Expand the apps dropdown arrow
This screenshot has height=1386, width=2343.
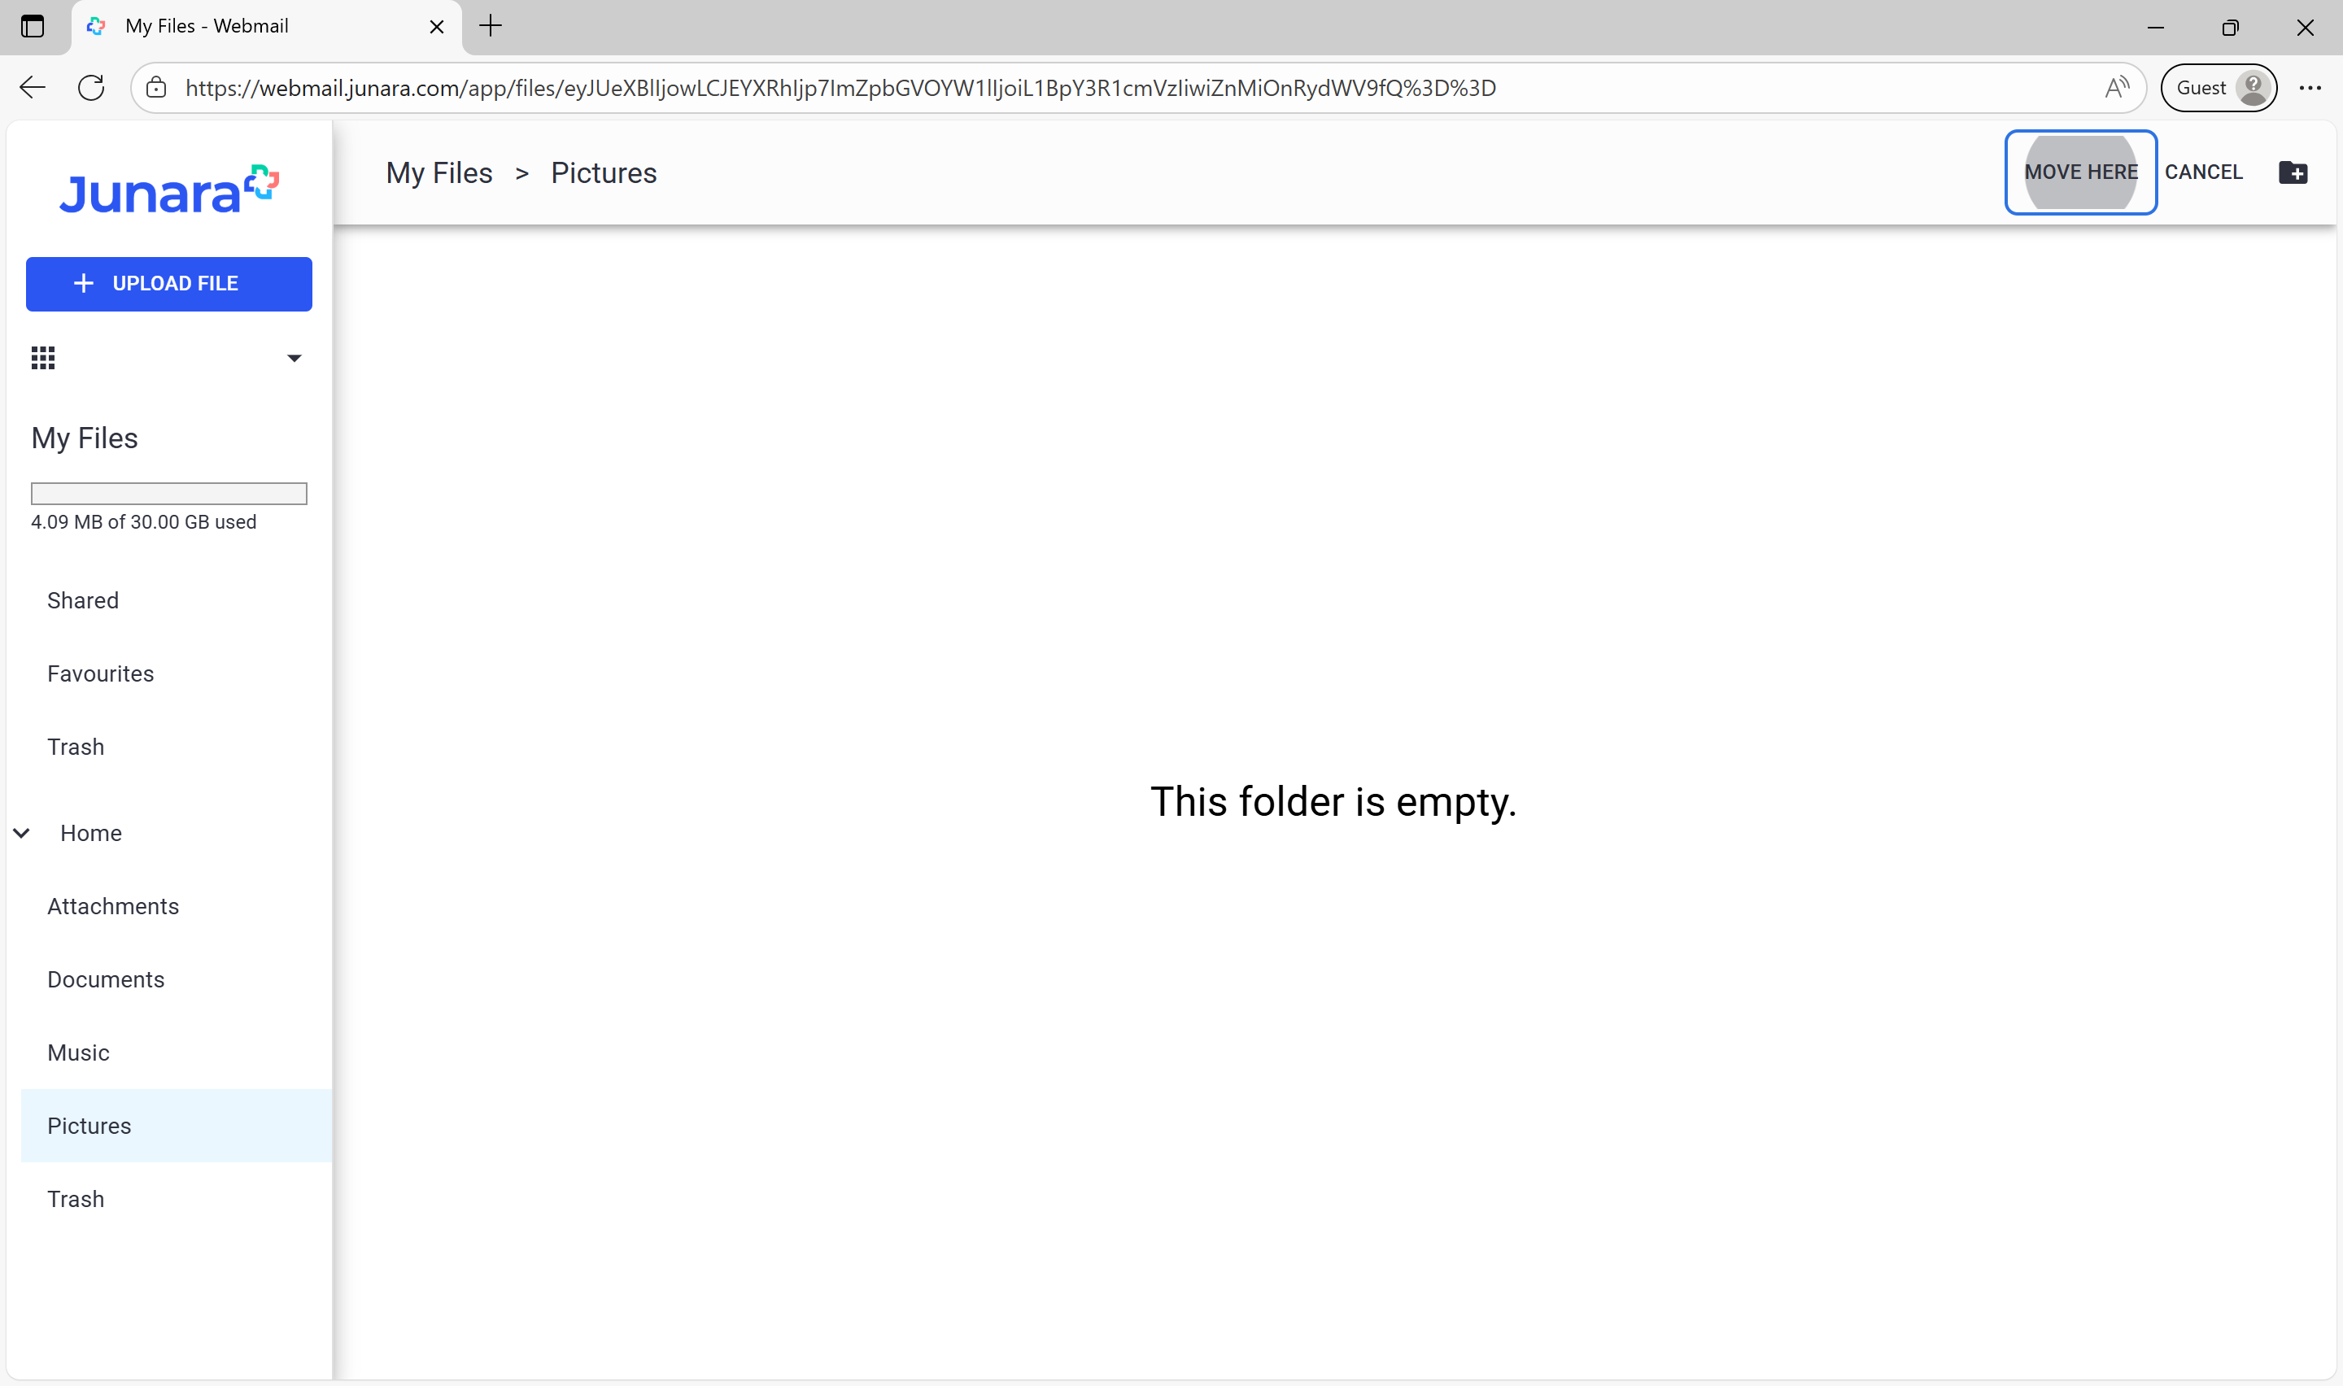[x=295, y=358]
